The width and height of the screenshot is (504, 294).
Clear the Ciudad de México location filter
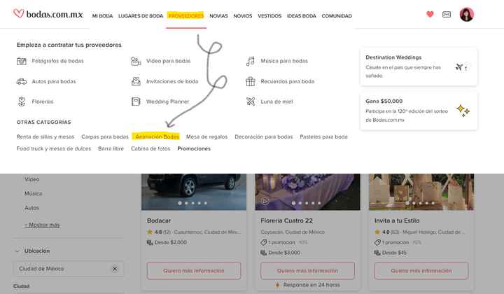pyautogui.click(x=115, y=269)
